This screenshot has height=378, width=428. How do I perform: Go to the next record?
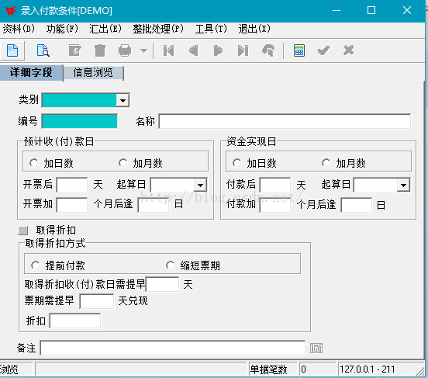[218, 50]
